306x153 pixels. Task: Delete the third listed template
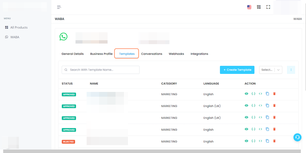coord(274,117)
